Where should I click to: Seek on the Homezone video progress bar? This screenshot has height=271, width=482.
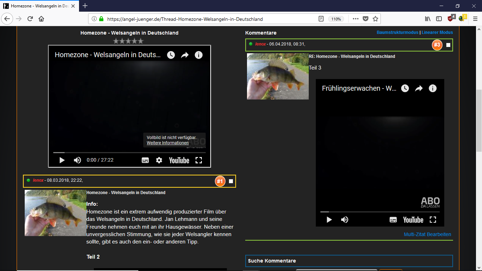tap(129, 152)
